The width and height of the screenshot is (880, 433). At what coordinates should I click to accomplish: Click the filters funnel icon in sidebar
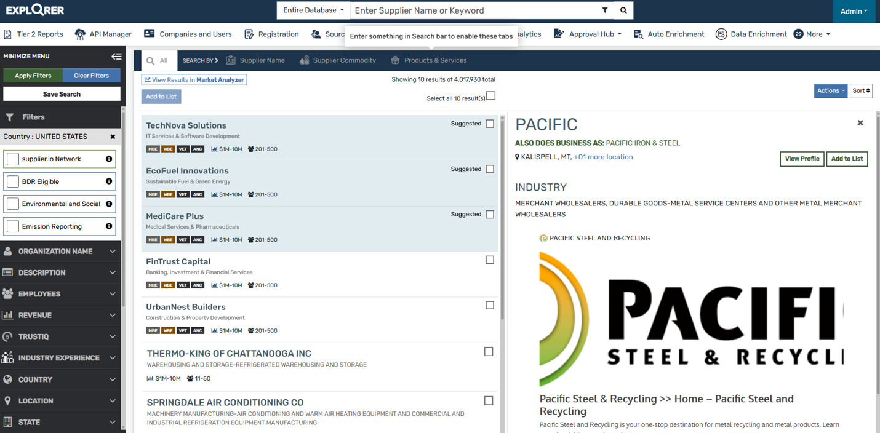[x=10, y=117]
